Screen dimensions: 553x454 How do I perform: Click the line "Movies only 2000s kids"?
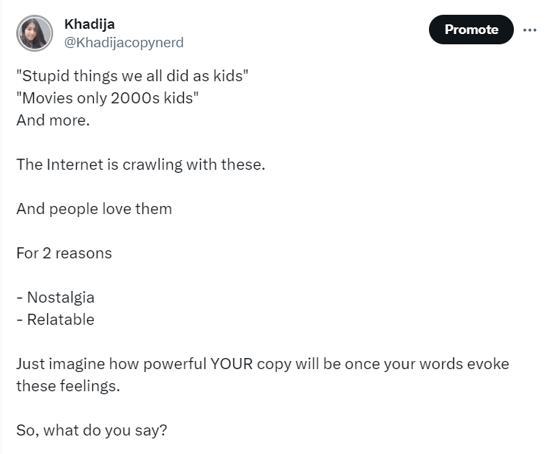pyautogui.click(x=108, y=97)
